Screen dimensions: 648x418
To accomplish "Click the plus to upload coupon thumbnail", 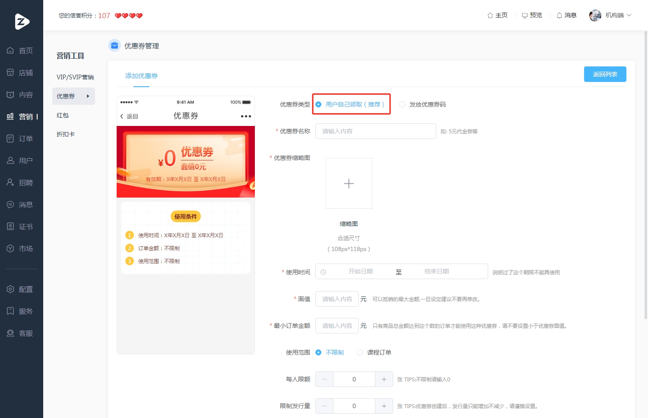I will pyautogui.click(x=349, y=183).
